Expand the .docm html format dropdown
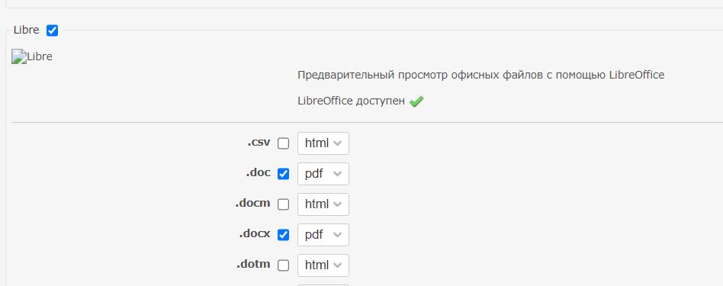 point(323,204)
